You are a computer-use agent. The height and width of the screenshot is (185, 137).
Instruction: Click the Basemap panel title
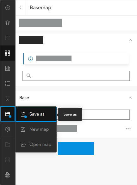[x=40, y=8]
